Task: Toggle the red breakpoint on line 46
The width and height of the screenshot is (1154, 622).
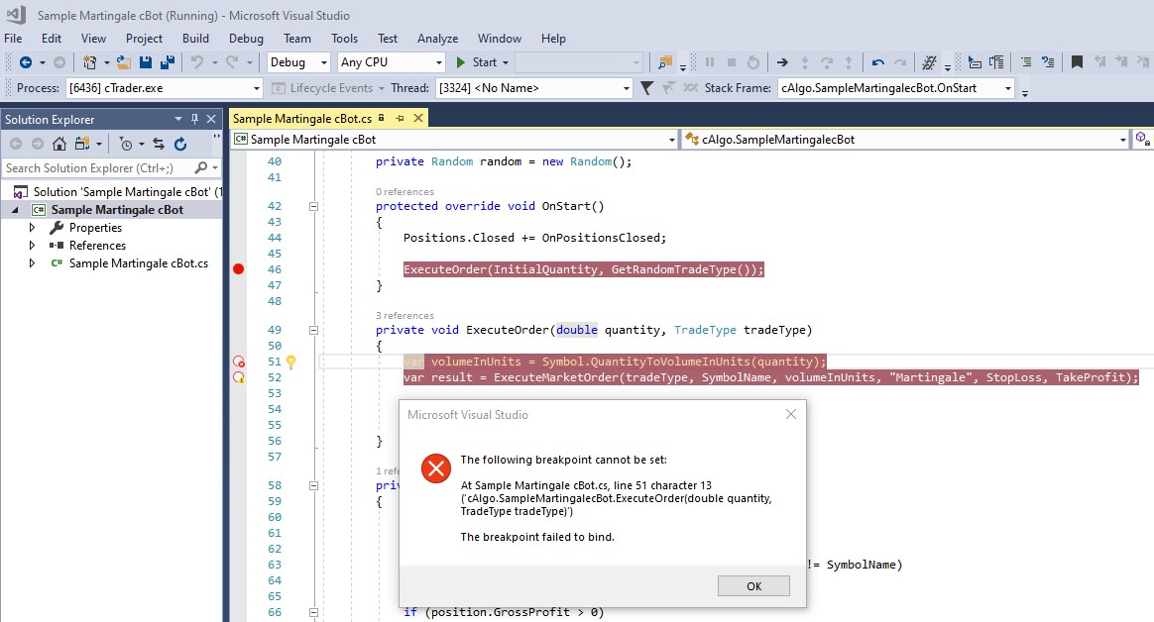Action: tap(239, 269)
